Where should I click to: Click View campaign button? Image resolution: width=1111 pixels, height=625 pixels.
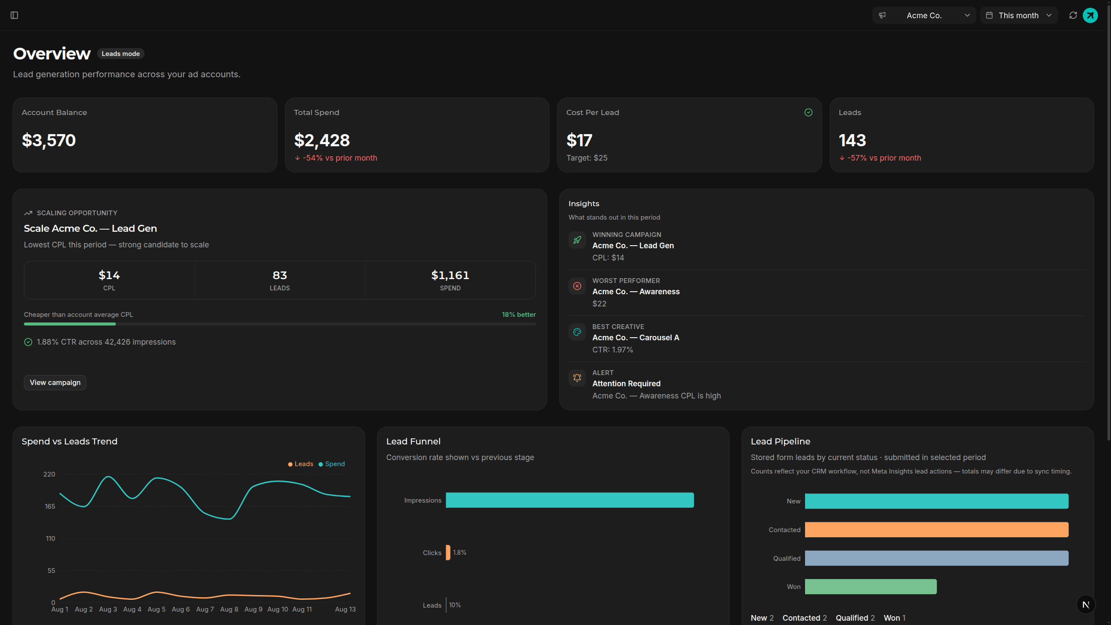[x=55, y=382]
